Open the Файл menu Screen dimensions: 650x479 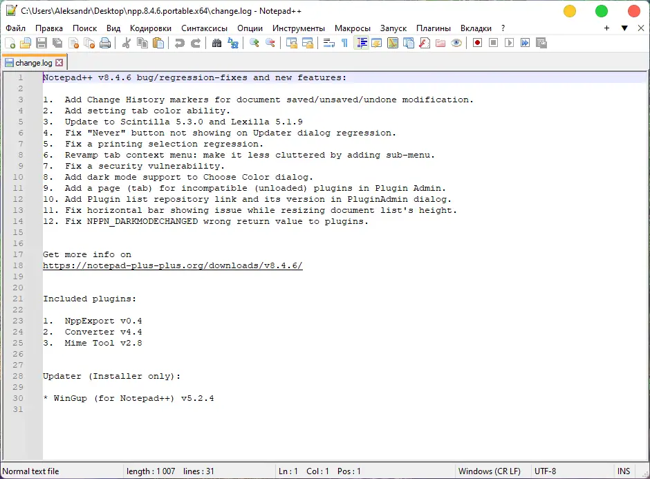[15, 28]
